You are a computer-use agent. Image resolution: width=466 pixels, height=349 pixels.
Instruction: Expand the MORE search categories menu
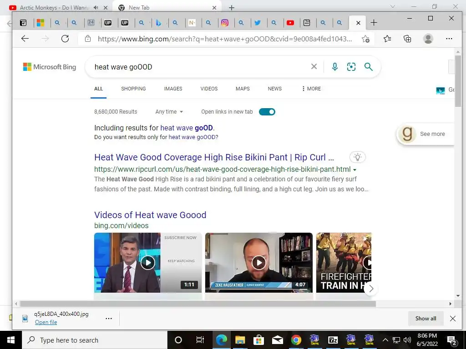pos(311,89)
